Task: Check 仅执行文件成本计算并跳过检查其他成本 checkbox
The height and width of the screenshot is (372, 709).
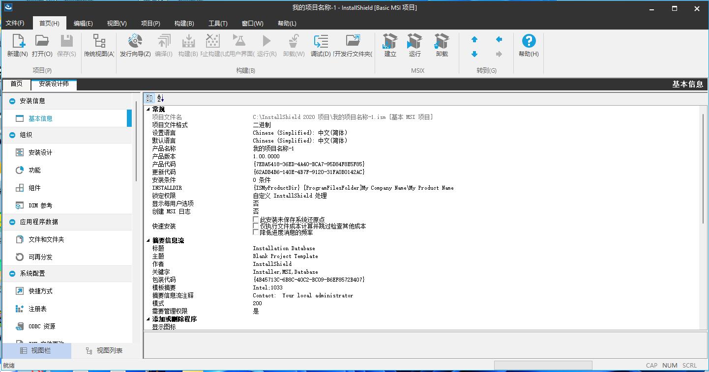Action: point(256,226)
